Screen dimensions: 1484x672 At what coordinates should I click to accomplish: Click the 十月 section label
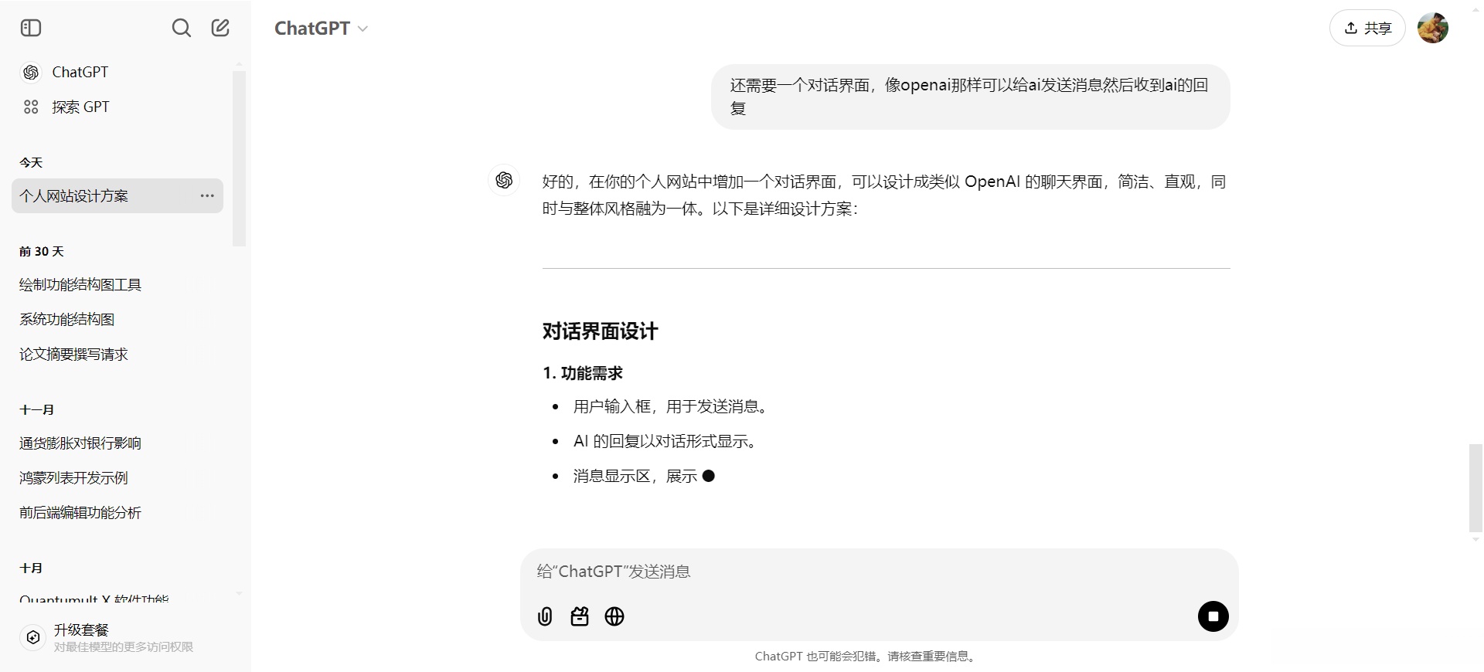[31, 568]
